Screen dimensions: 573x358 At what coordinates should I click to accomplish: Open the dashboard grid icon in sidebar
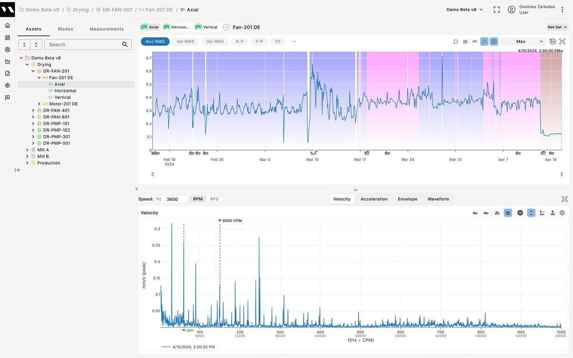[7, 37]
